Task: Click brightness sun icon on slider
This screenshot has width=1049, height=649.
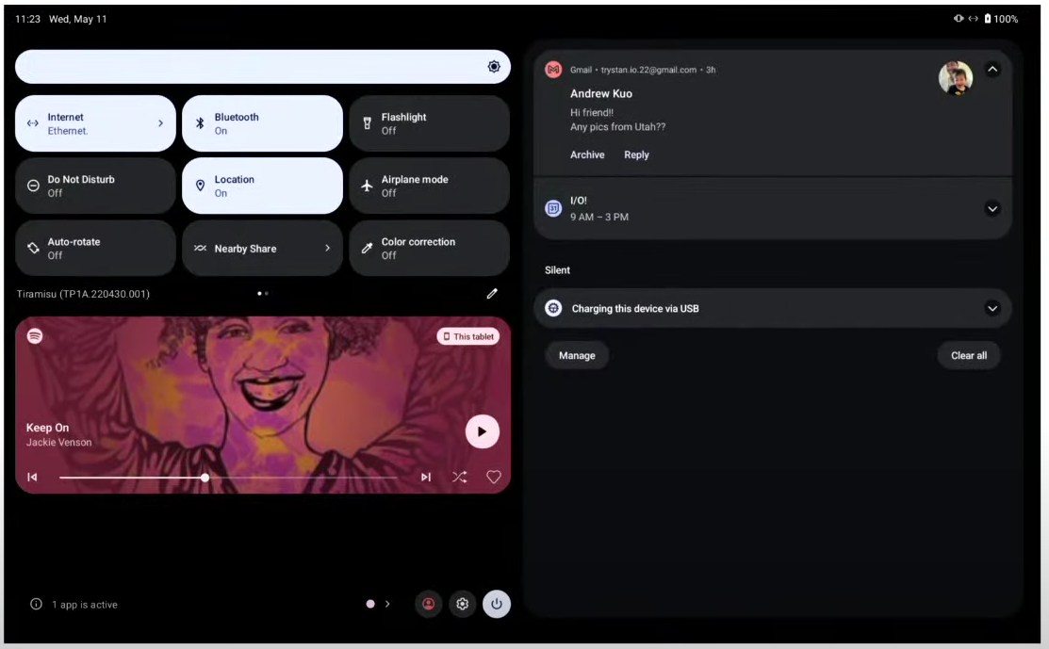Action: 494,66
